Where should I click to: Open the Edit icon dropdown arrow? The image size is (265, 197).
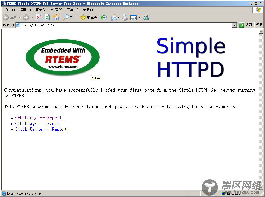(140, 17)
